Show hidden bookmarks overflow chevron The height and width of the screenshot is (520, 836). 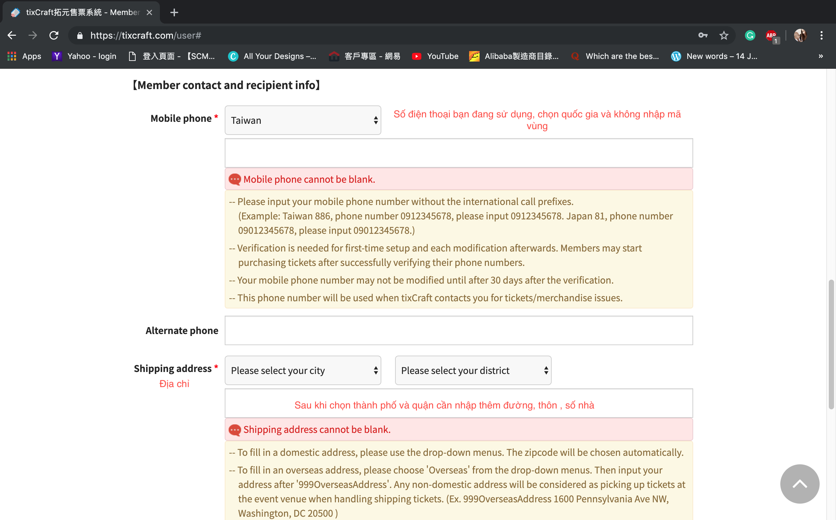821,56
